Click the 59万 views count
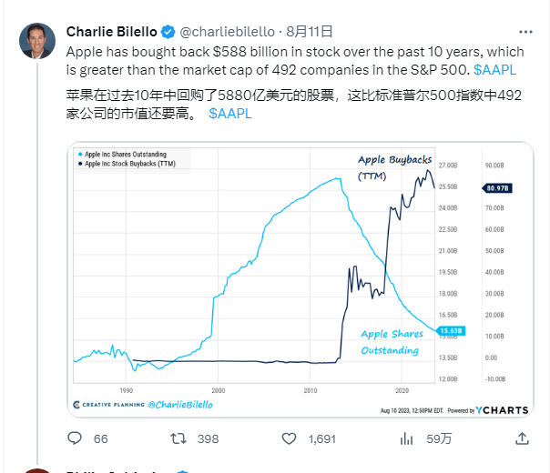The height and width of the screenshot is (473, 550). click(439, 438)
